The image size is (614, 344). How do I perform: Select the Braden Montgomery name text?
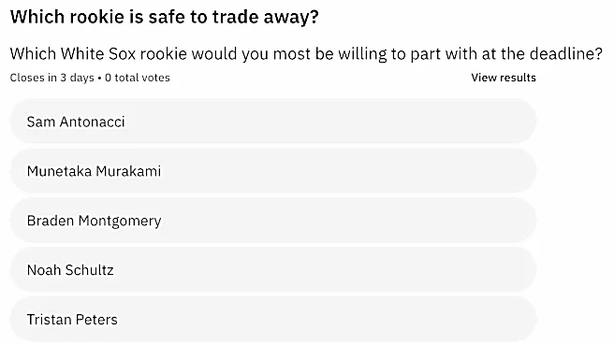tap(94, 221)
